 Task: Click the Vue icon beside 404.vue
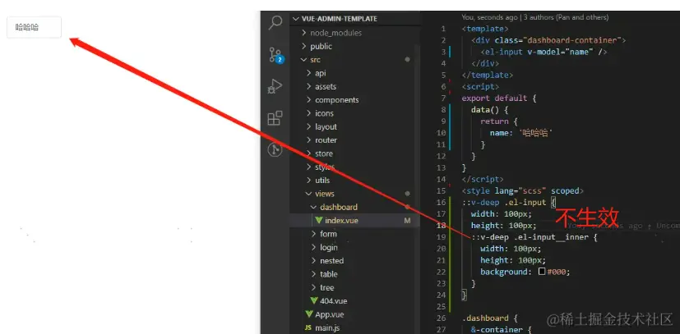click(314, 300)
